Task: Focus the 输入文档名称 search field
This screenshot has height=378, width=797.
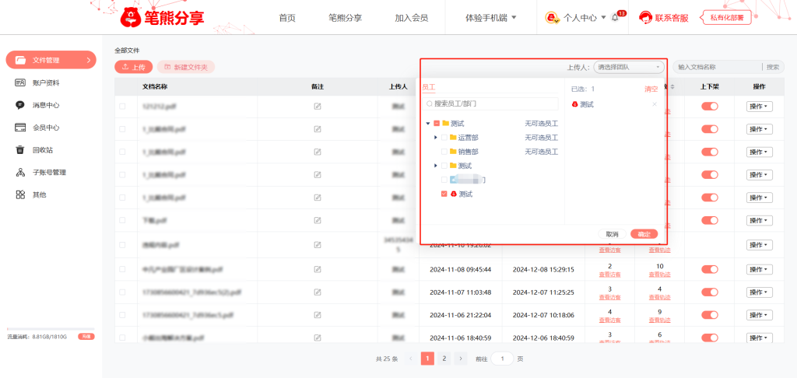Action: coord(717,67)
